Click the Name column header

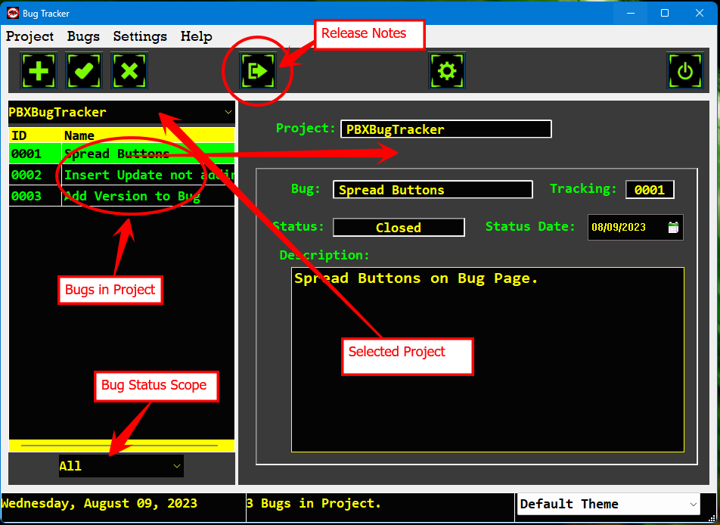click(148, 135)
